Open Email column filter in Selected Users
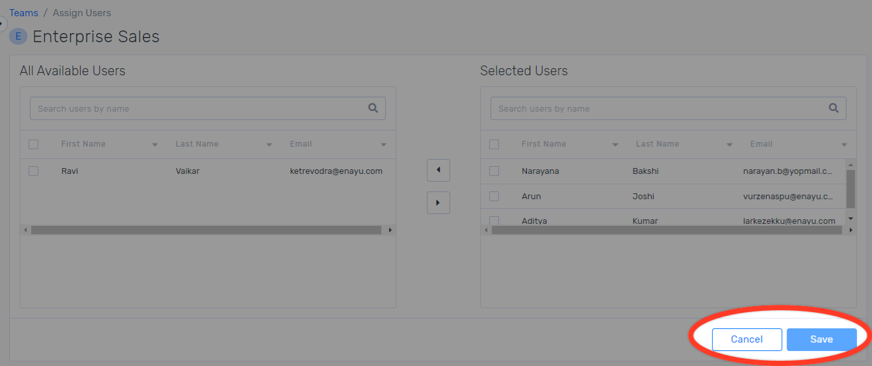Viewport: 872px width, 366px height. (844, 145)
